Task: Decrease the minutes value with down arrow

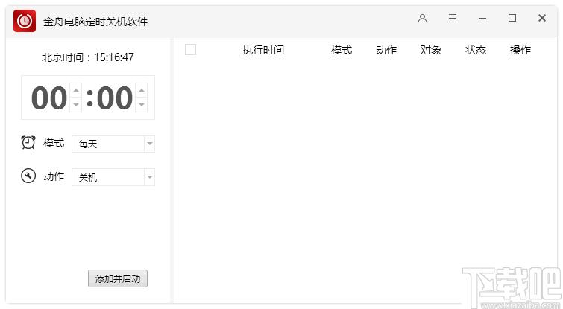Action: click(x=142, y=105)
